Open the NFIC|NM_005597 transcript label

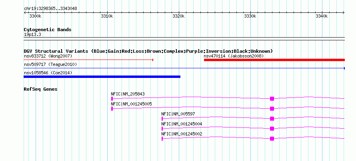coord(178,114)
